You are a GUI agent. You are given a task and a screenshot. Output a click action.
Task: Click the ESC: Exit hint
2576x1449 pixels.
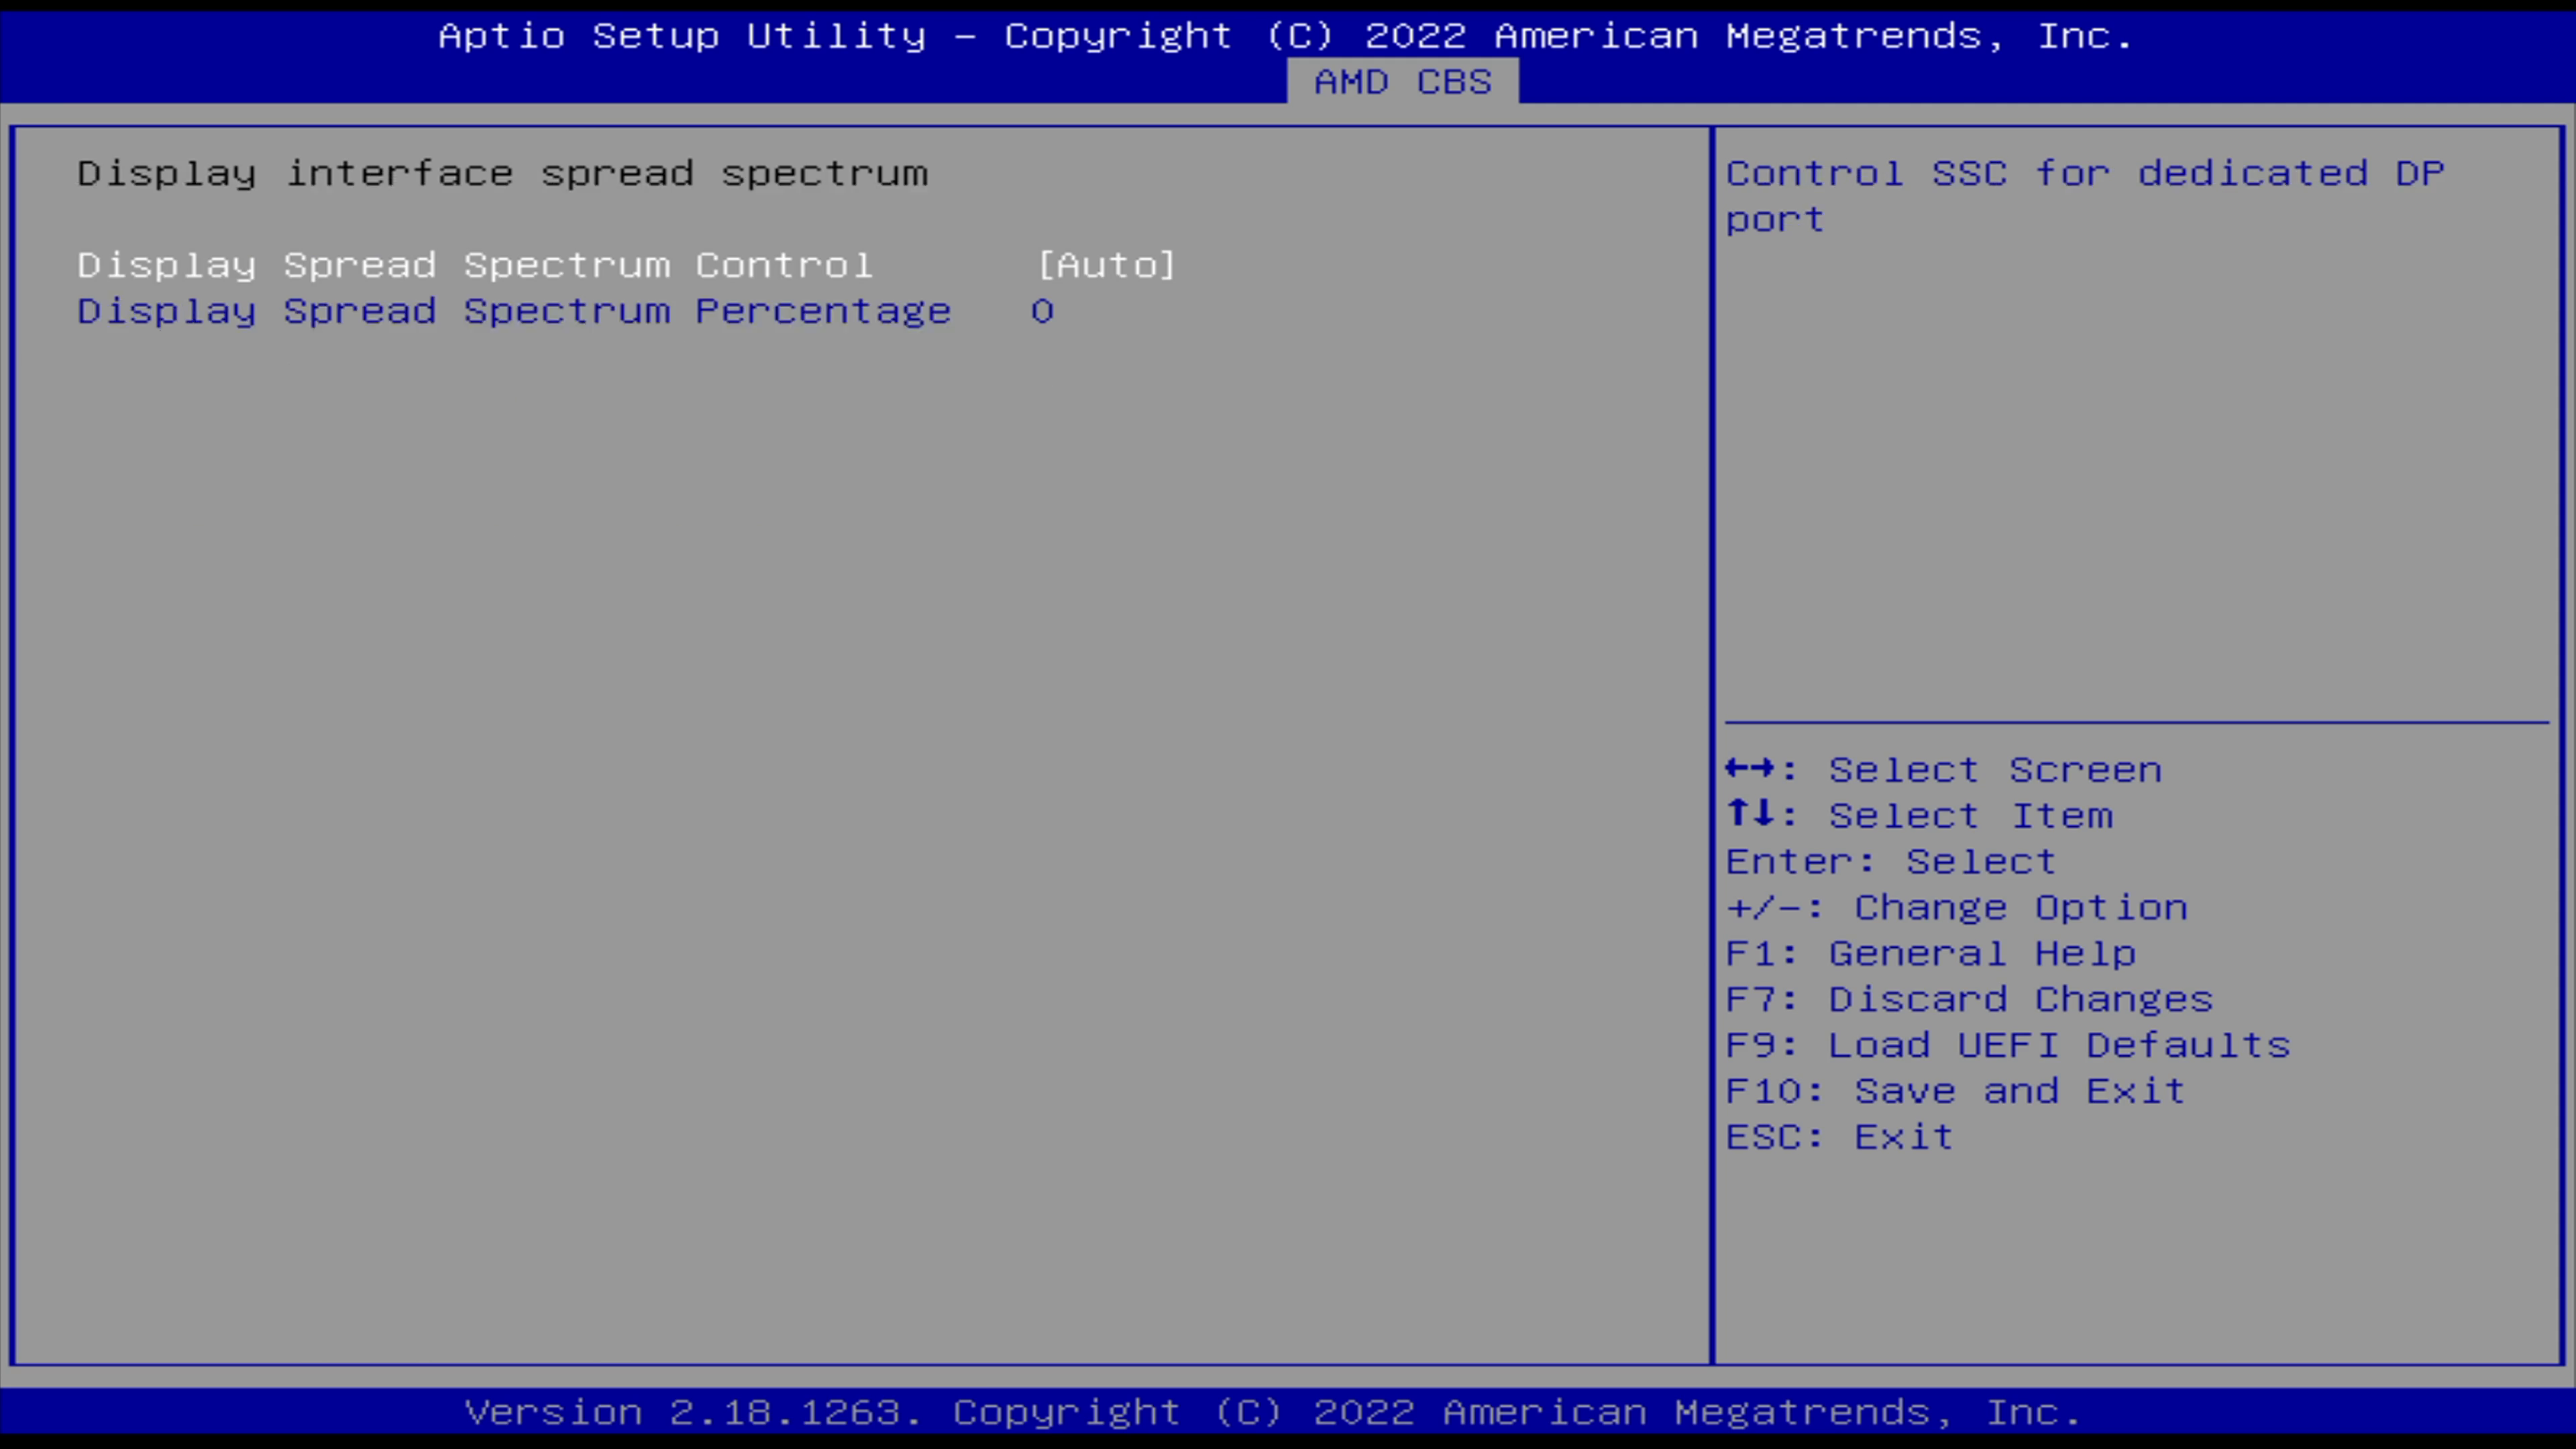point(1840,1138)
